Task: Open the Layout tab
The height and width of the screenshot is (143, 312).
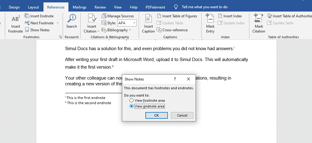Action: pos(33,7)
